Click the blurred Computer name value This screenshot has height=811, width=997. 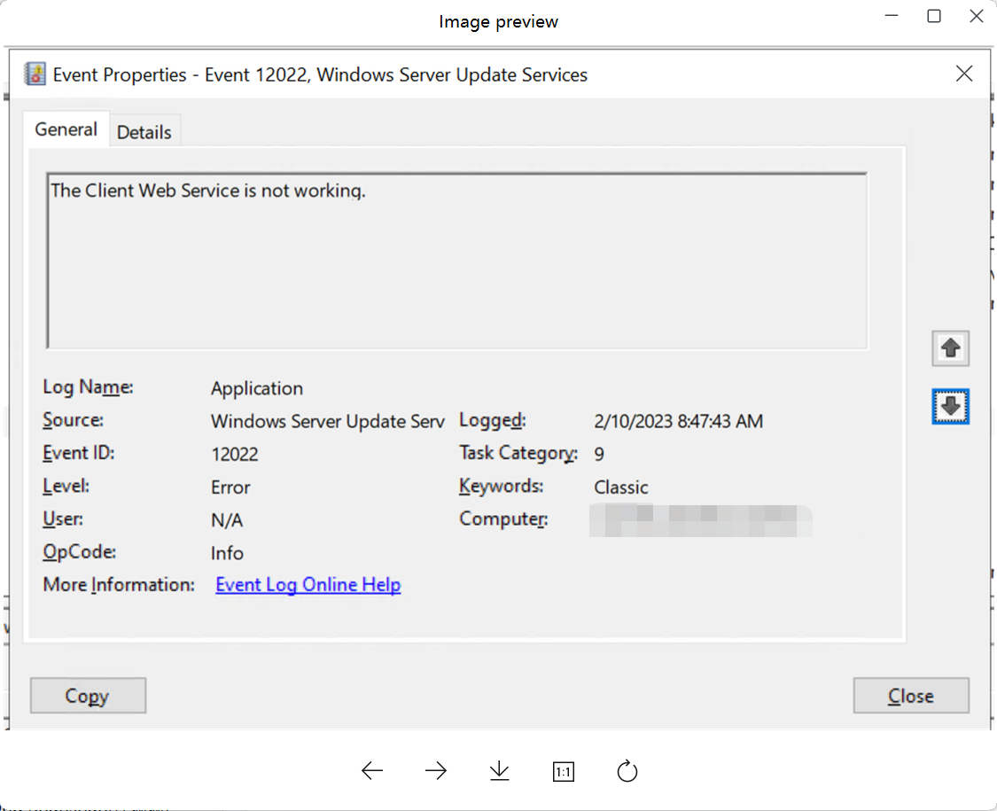(700, 520)
